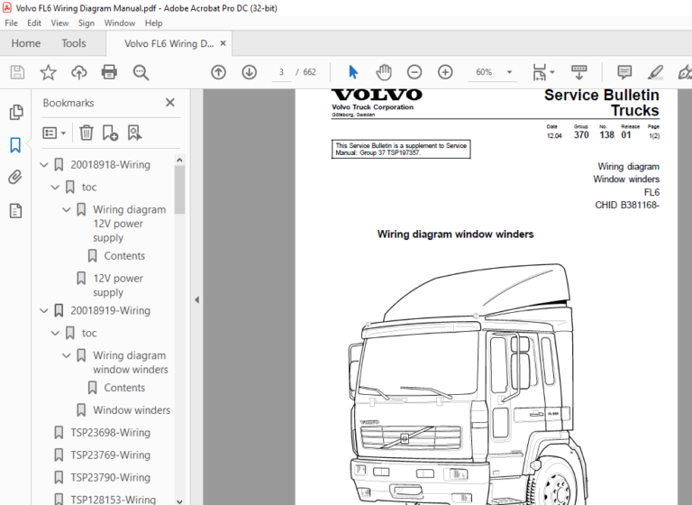This screenshot has width=692, height=505.
Task: Zoom in with plus icon
Action: pos(445,72)
